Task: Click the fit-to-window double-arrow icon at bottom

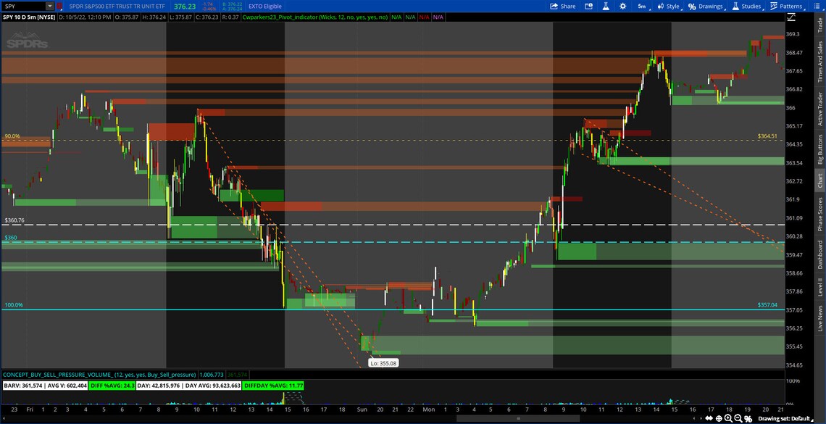Action: point(709,418)
